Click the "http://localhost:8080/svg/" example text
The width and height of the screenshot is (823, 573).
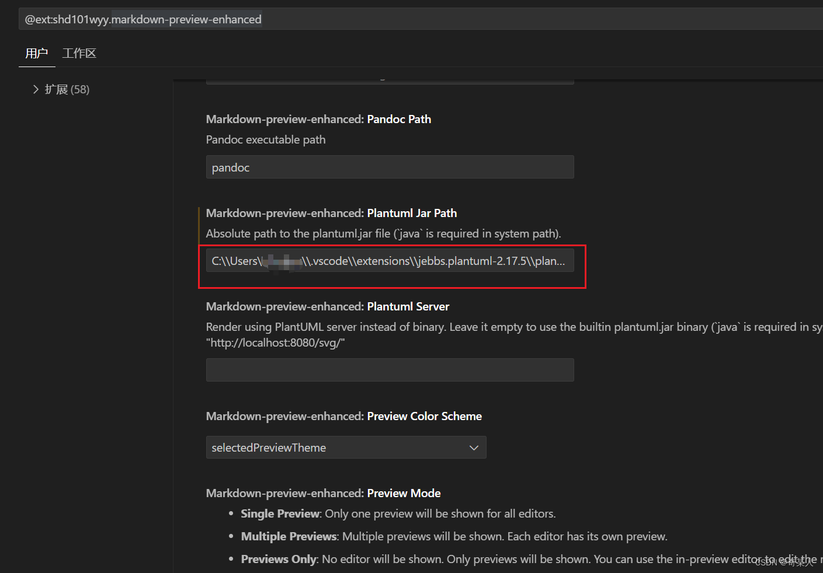tap(276, 343)
